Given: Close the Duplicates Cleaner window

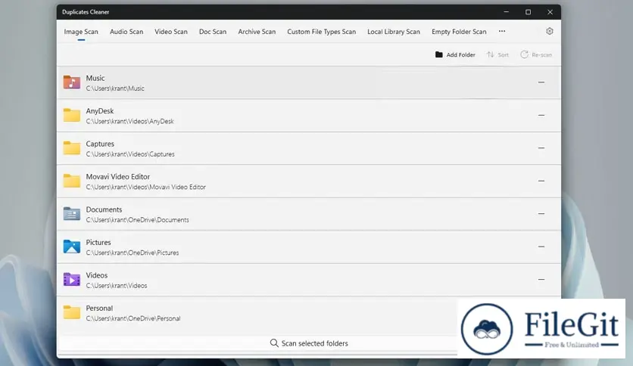Looking at the screenshot, I should 550,12.
